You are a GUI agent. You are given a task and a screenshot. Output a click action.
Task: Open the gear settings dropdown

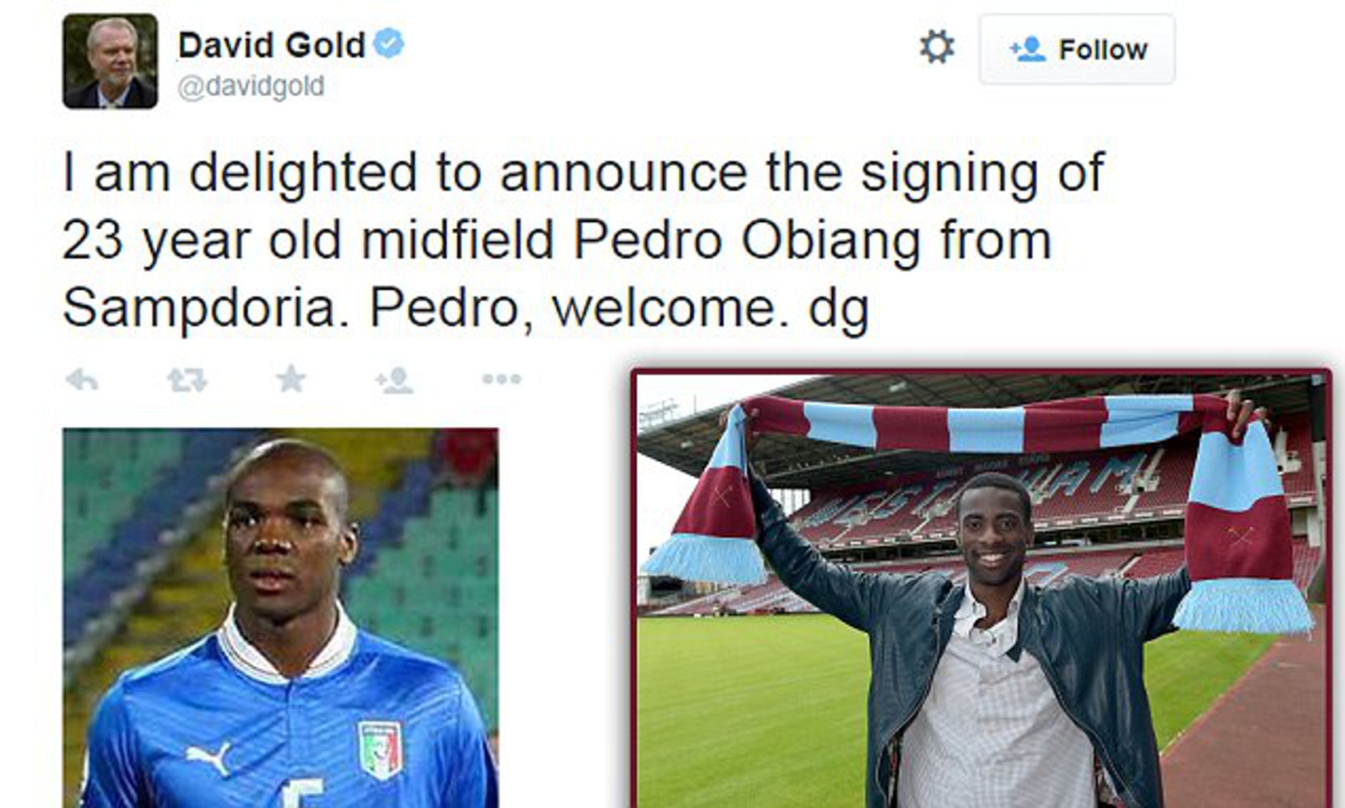click(x=937, y=47)
